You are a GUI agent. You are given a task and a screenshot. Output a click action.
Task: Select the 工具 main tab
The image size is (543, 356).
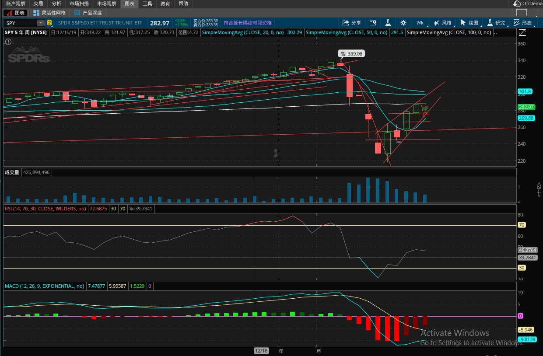(x=147, y=3)
